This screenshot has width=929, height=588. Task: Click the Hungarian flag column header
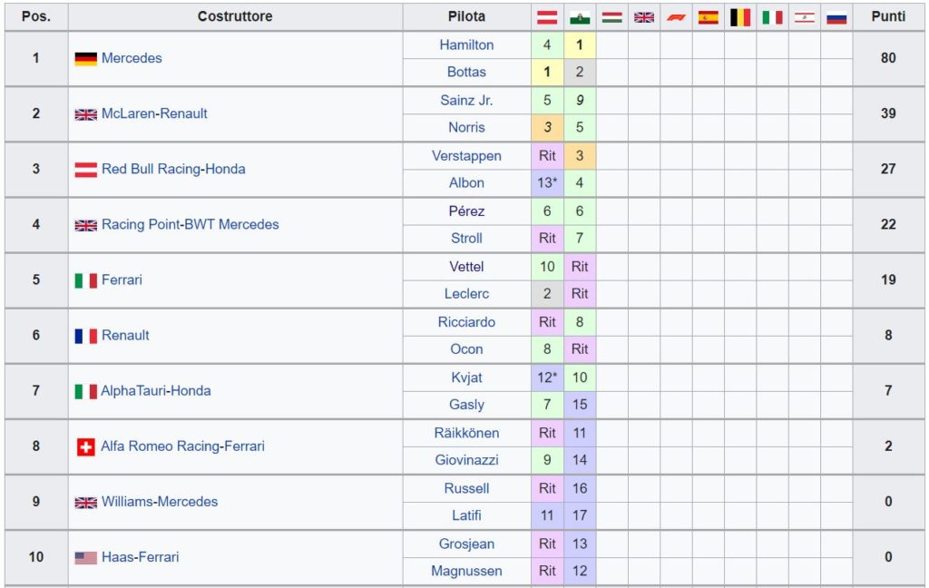pos(611,17)
